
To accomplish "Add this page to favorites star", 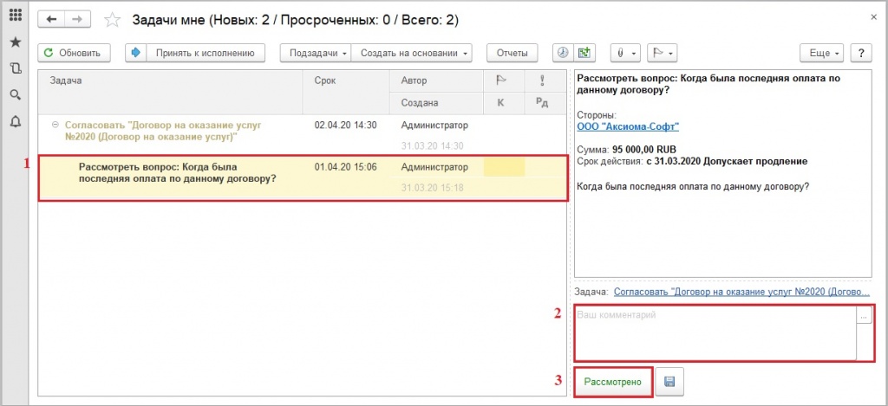I will (x=112, y=19).
